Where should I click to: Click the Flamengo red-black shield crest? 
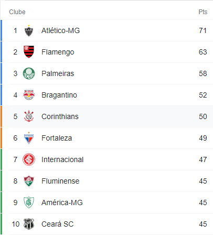click(29, 52)
